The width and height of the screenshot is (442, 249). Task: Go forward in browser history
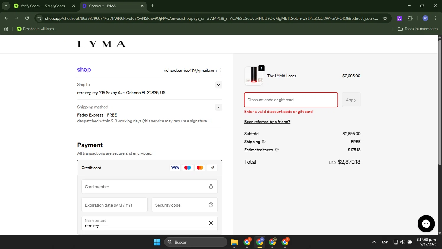17,18
